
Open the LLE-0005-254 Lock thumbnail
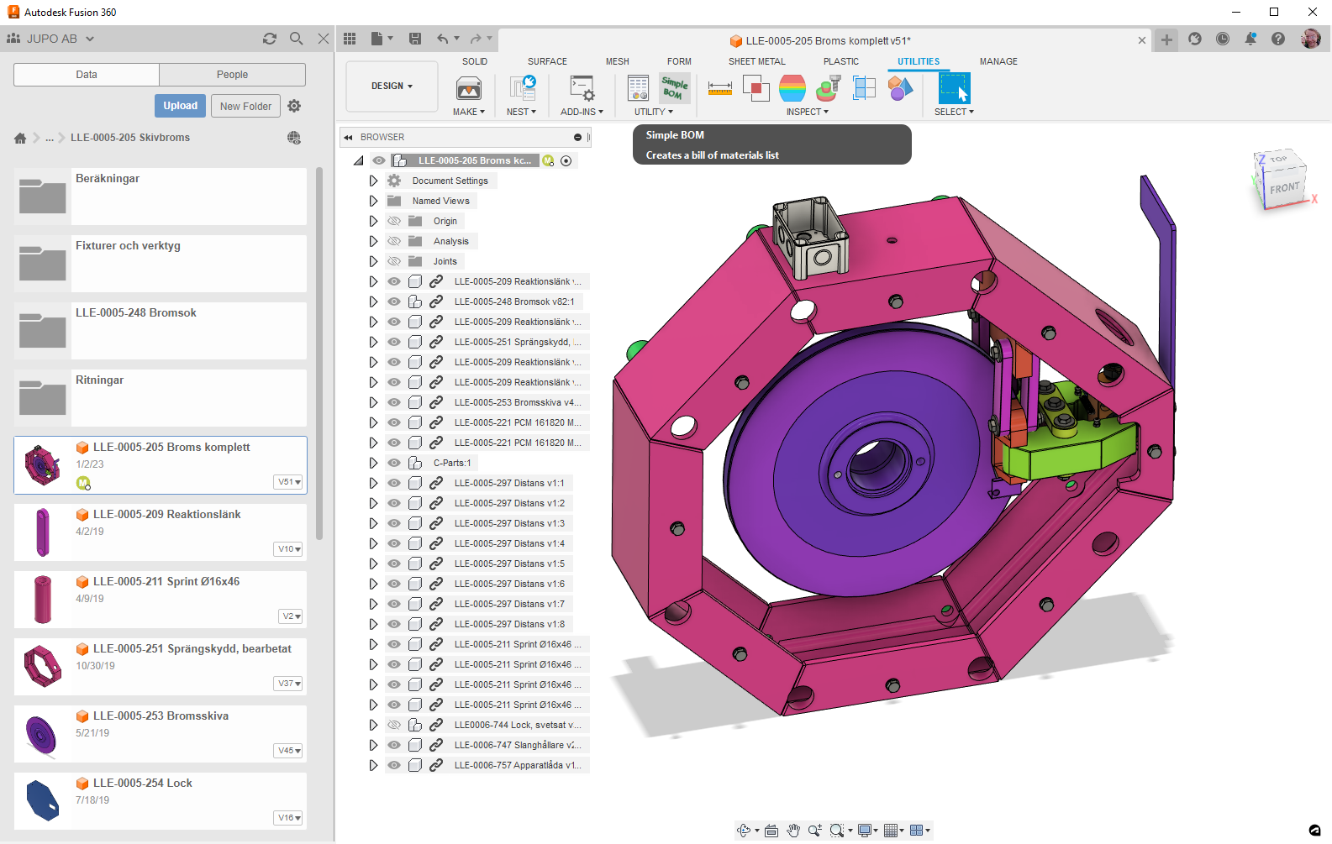tap(43, 800)
